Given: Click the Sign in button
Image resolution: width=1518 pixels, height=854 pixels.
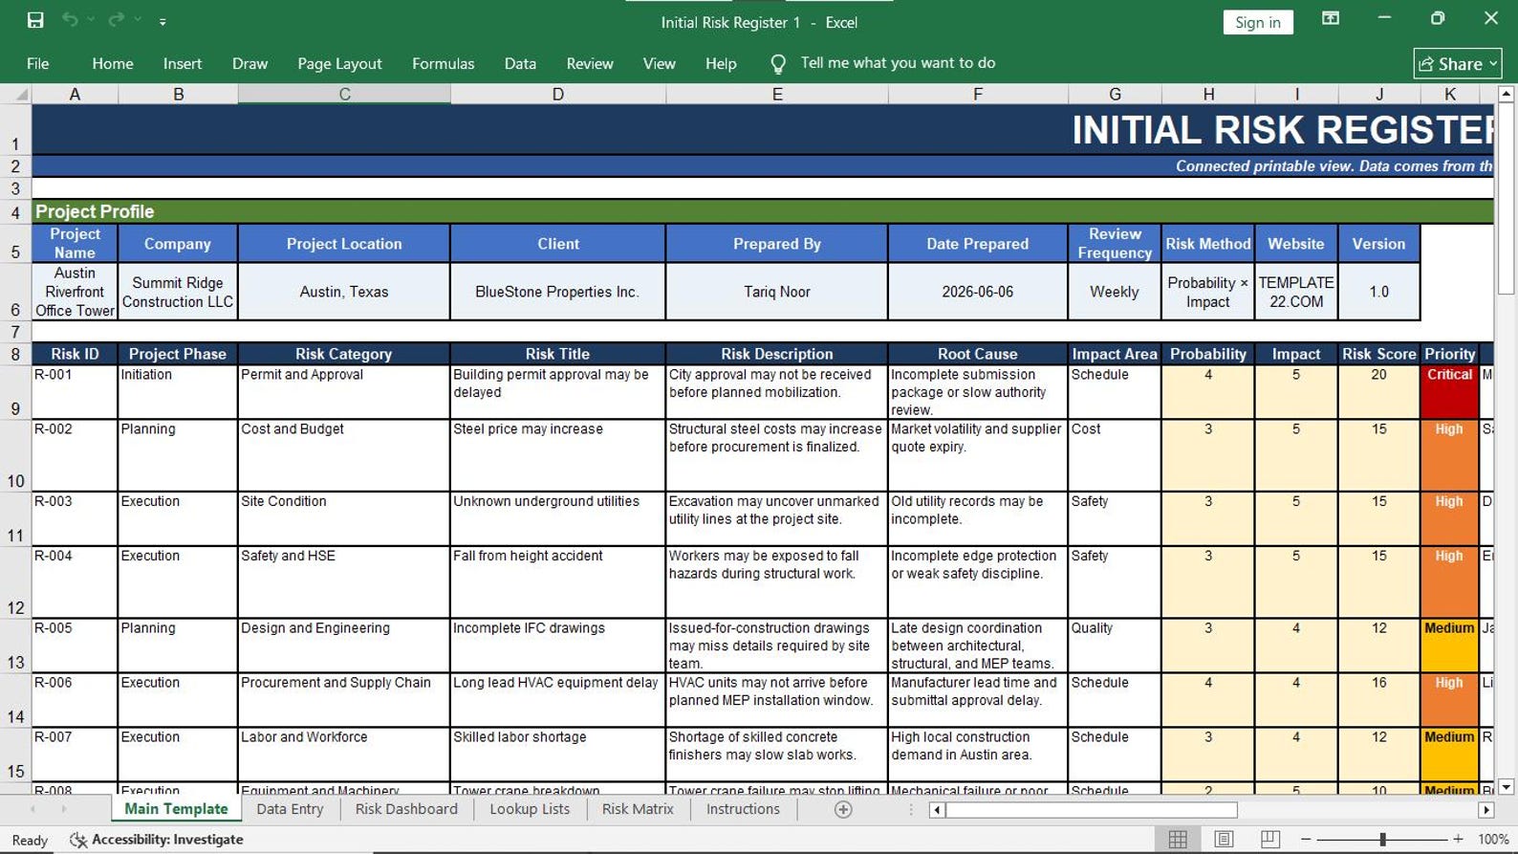Looking at the screenshot, I should [1257, 22].
